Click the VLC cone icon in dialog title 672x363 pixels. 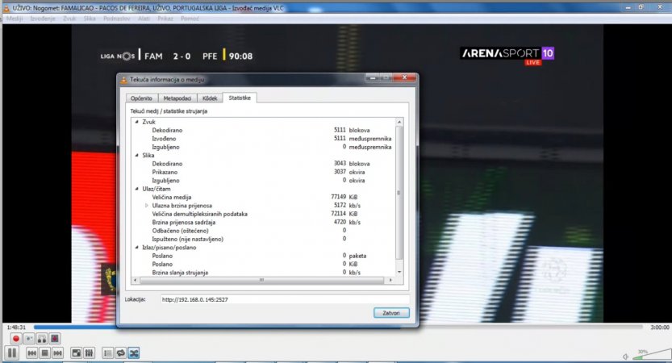click(x=123, y=79)
